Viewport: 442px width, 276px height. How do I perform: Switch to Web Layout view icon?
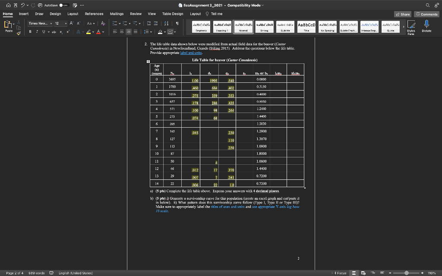click(x=363, y=273)
